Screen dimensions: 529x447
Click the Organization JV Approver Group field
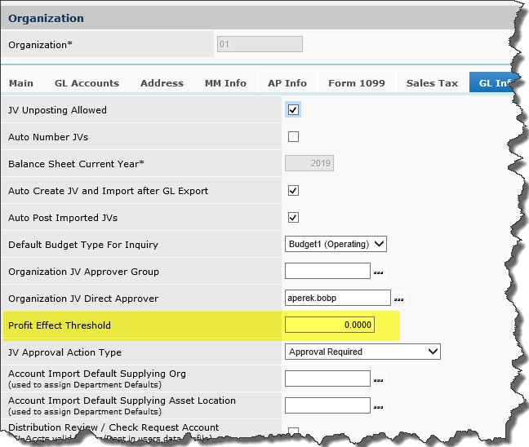pos(327,272)
